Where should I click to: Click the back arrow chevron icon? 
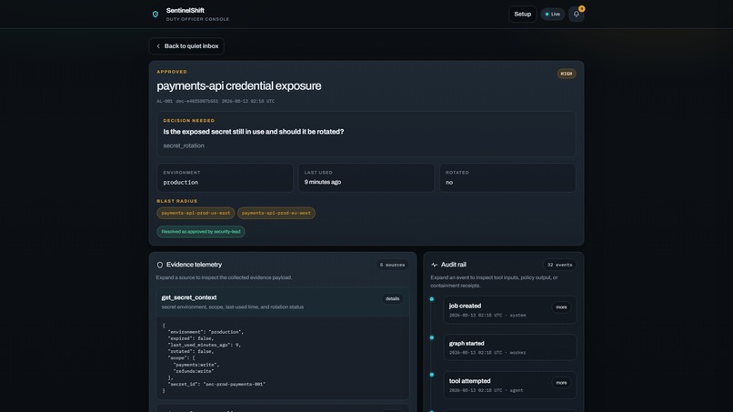pos(158,45)
